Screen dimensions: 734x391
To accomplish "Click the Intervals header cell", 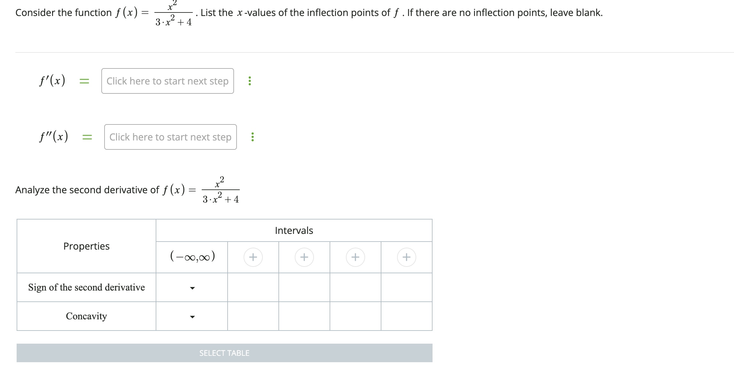I will pos(294,230).
